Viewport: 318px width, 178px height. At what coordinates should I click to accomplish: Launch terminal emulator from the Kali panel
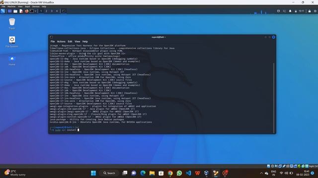(x=32, y=11)
